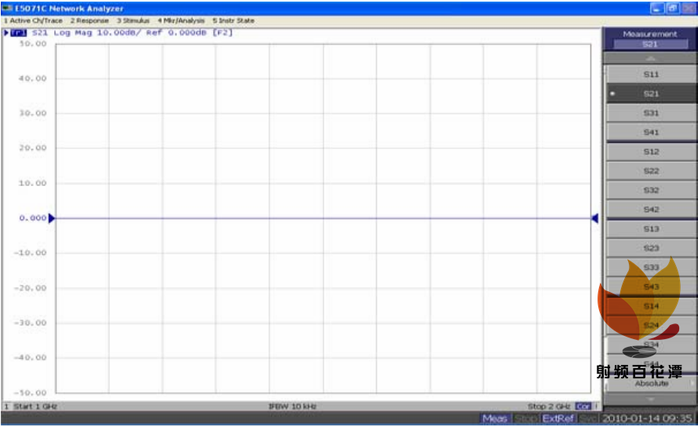Open the 3 Stimulus menu

coord(133,20)
